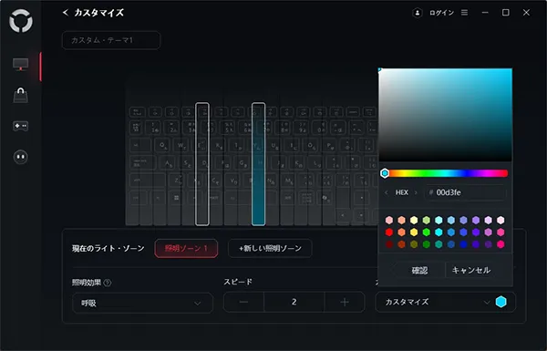Select the cyan highlighted keyboard lighting column
This screenshot has height=351, width=547.
coord(259,164)
